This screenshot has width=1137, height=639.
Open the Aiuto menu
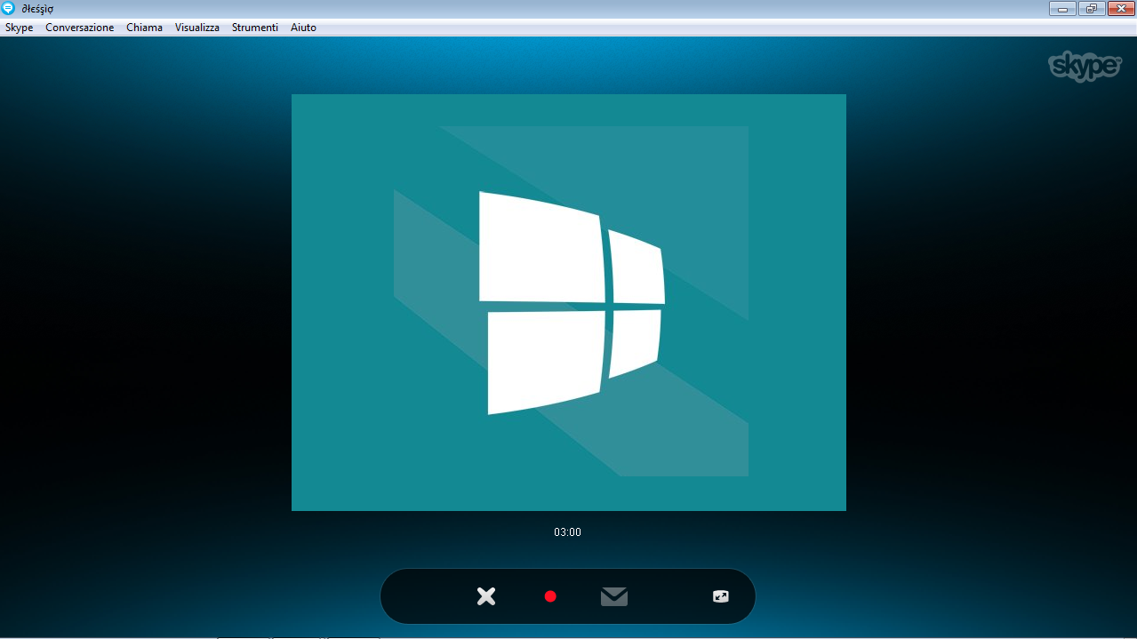tap(303, 28)
